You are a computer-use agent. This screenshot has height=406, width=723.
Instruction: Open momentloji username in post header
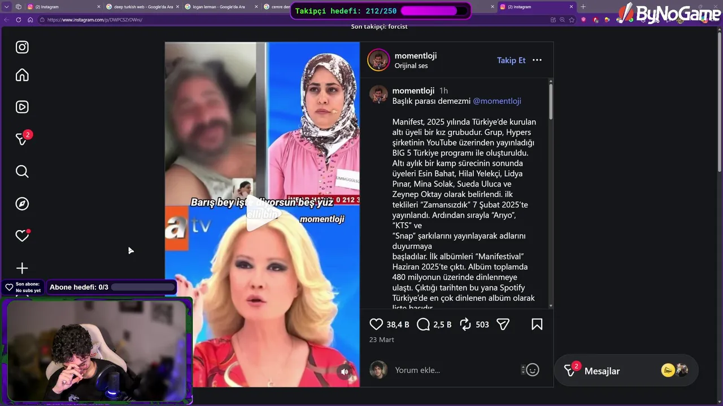(x=416, y=56)
